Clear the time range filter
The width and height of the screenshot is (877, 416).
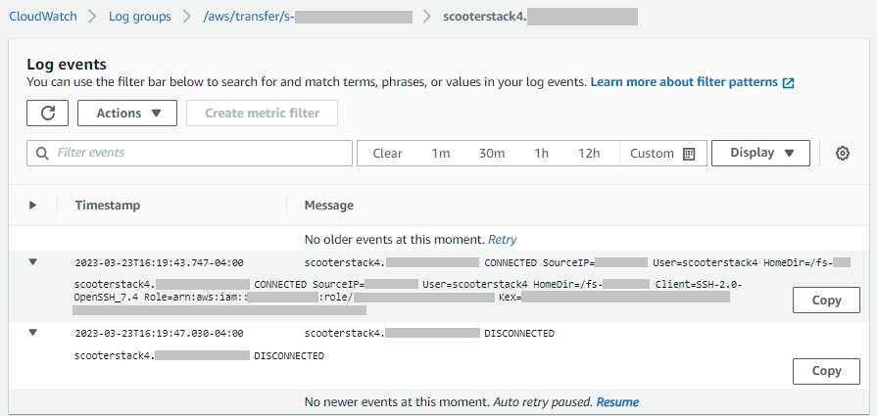388,154
